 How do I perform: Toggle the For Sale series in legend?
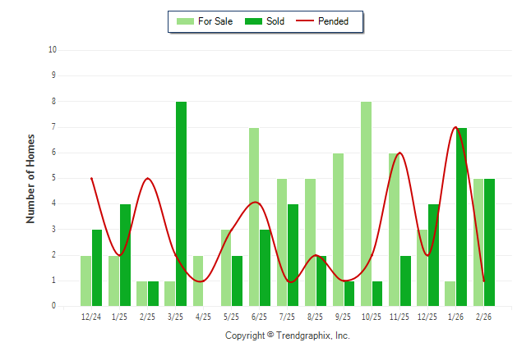pos(216,21)
